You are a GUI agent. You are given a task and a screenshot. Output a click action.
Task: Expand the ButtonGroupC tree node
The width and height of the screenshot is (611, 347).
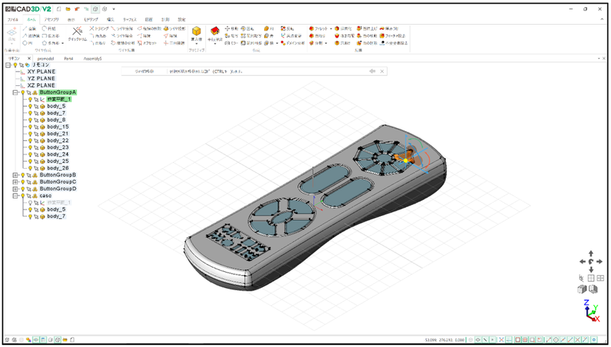click(x=15, y=182)
